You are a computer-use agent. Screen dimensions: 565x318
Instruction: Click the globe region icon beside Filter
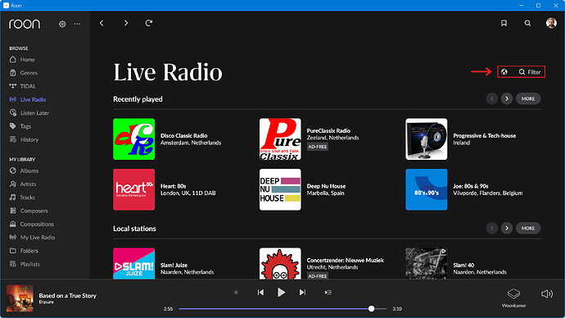tap(504, 72)
